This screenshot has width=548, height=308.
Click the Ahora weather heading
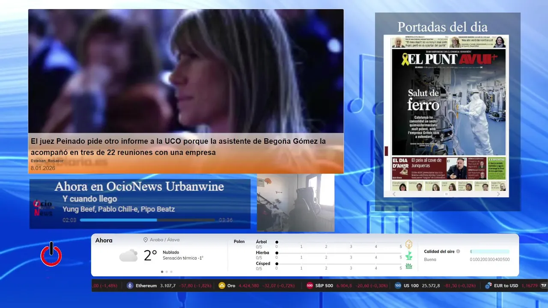tap(104, 240)
